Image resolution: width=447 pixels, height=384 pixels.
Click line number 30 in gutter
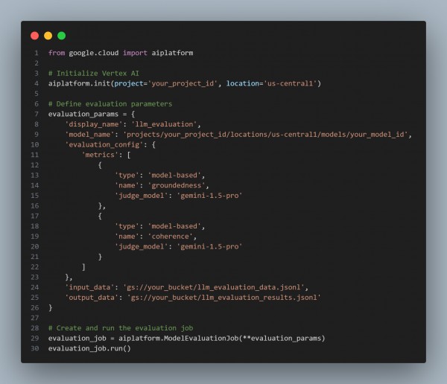click(34, 348)
